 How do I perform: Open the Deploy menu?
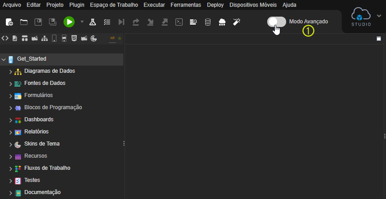point(215,5)
